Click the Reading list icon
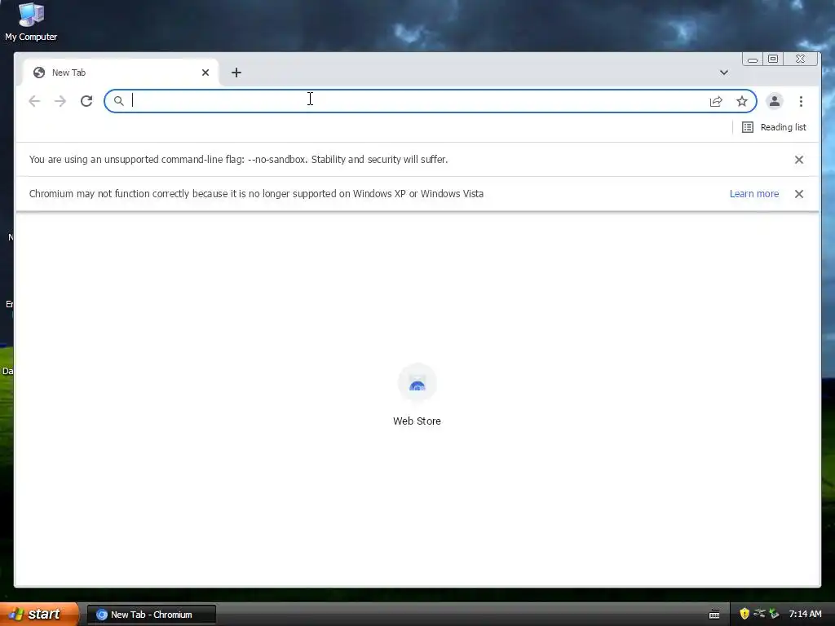 tap(748, 127)
